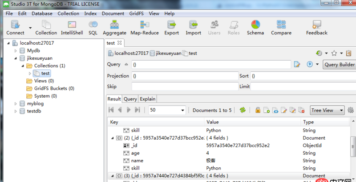Viewport: 356px width, 182px height.
Task: Click the Feedback toolbar icon
Action: [317, 27]
